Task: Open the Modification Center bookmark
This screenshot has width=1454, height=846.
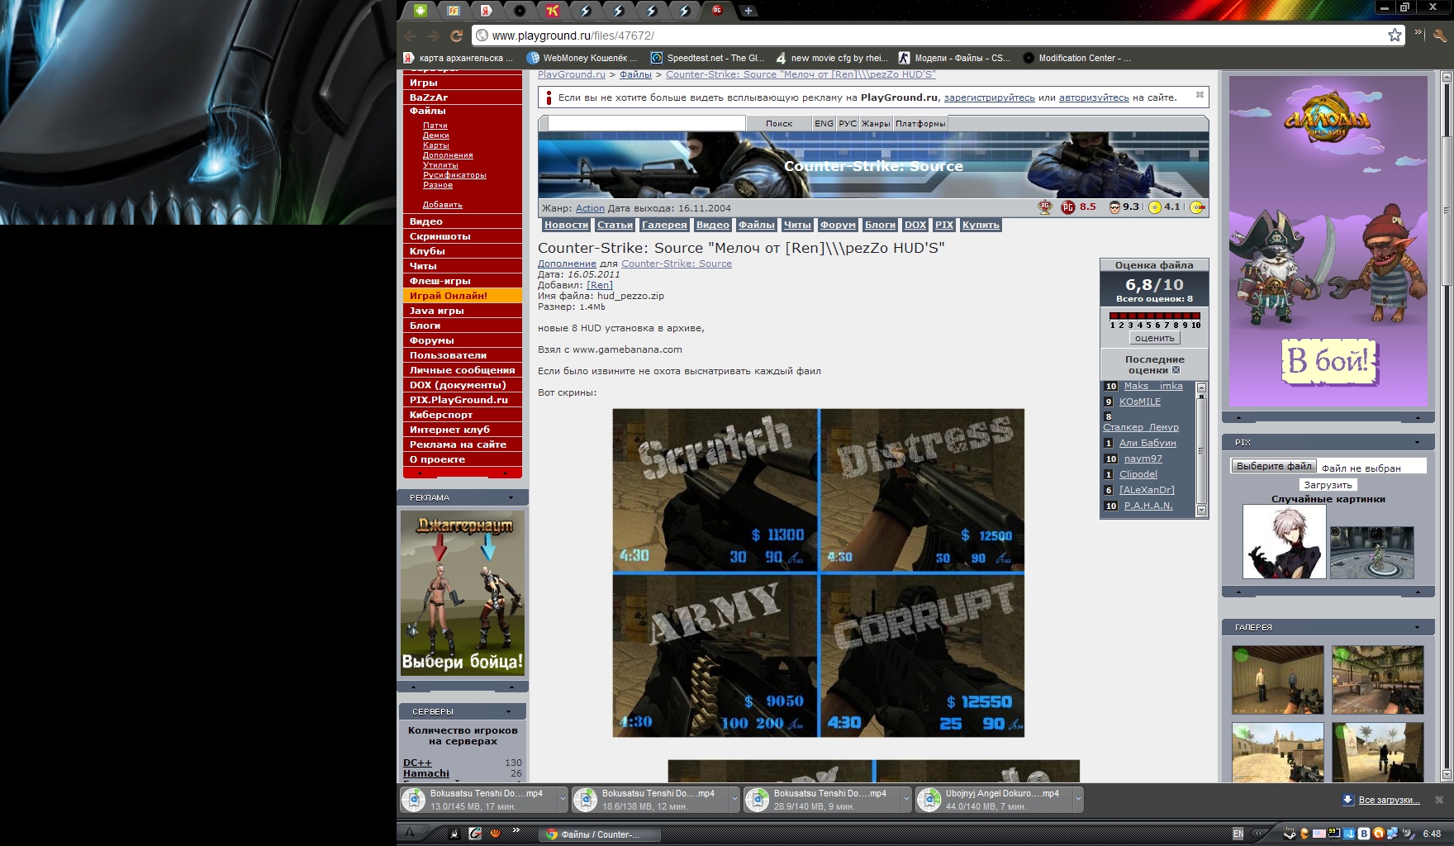Action: coord(1076,58)
